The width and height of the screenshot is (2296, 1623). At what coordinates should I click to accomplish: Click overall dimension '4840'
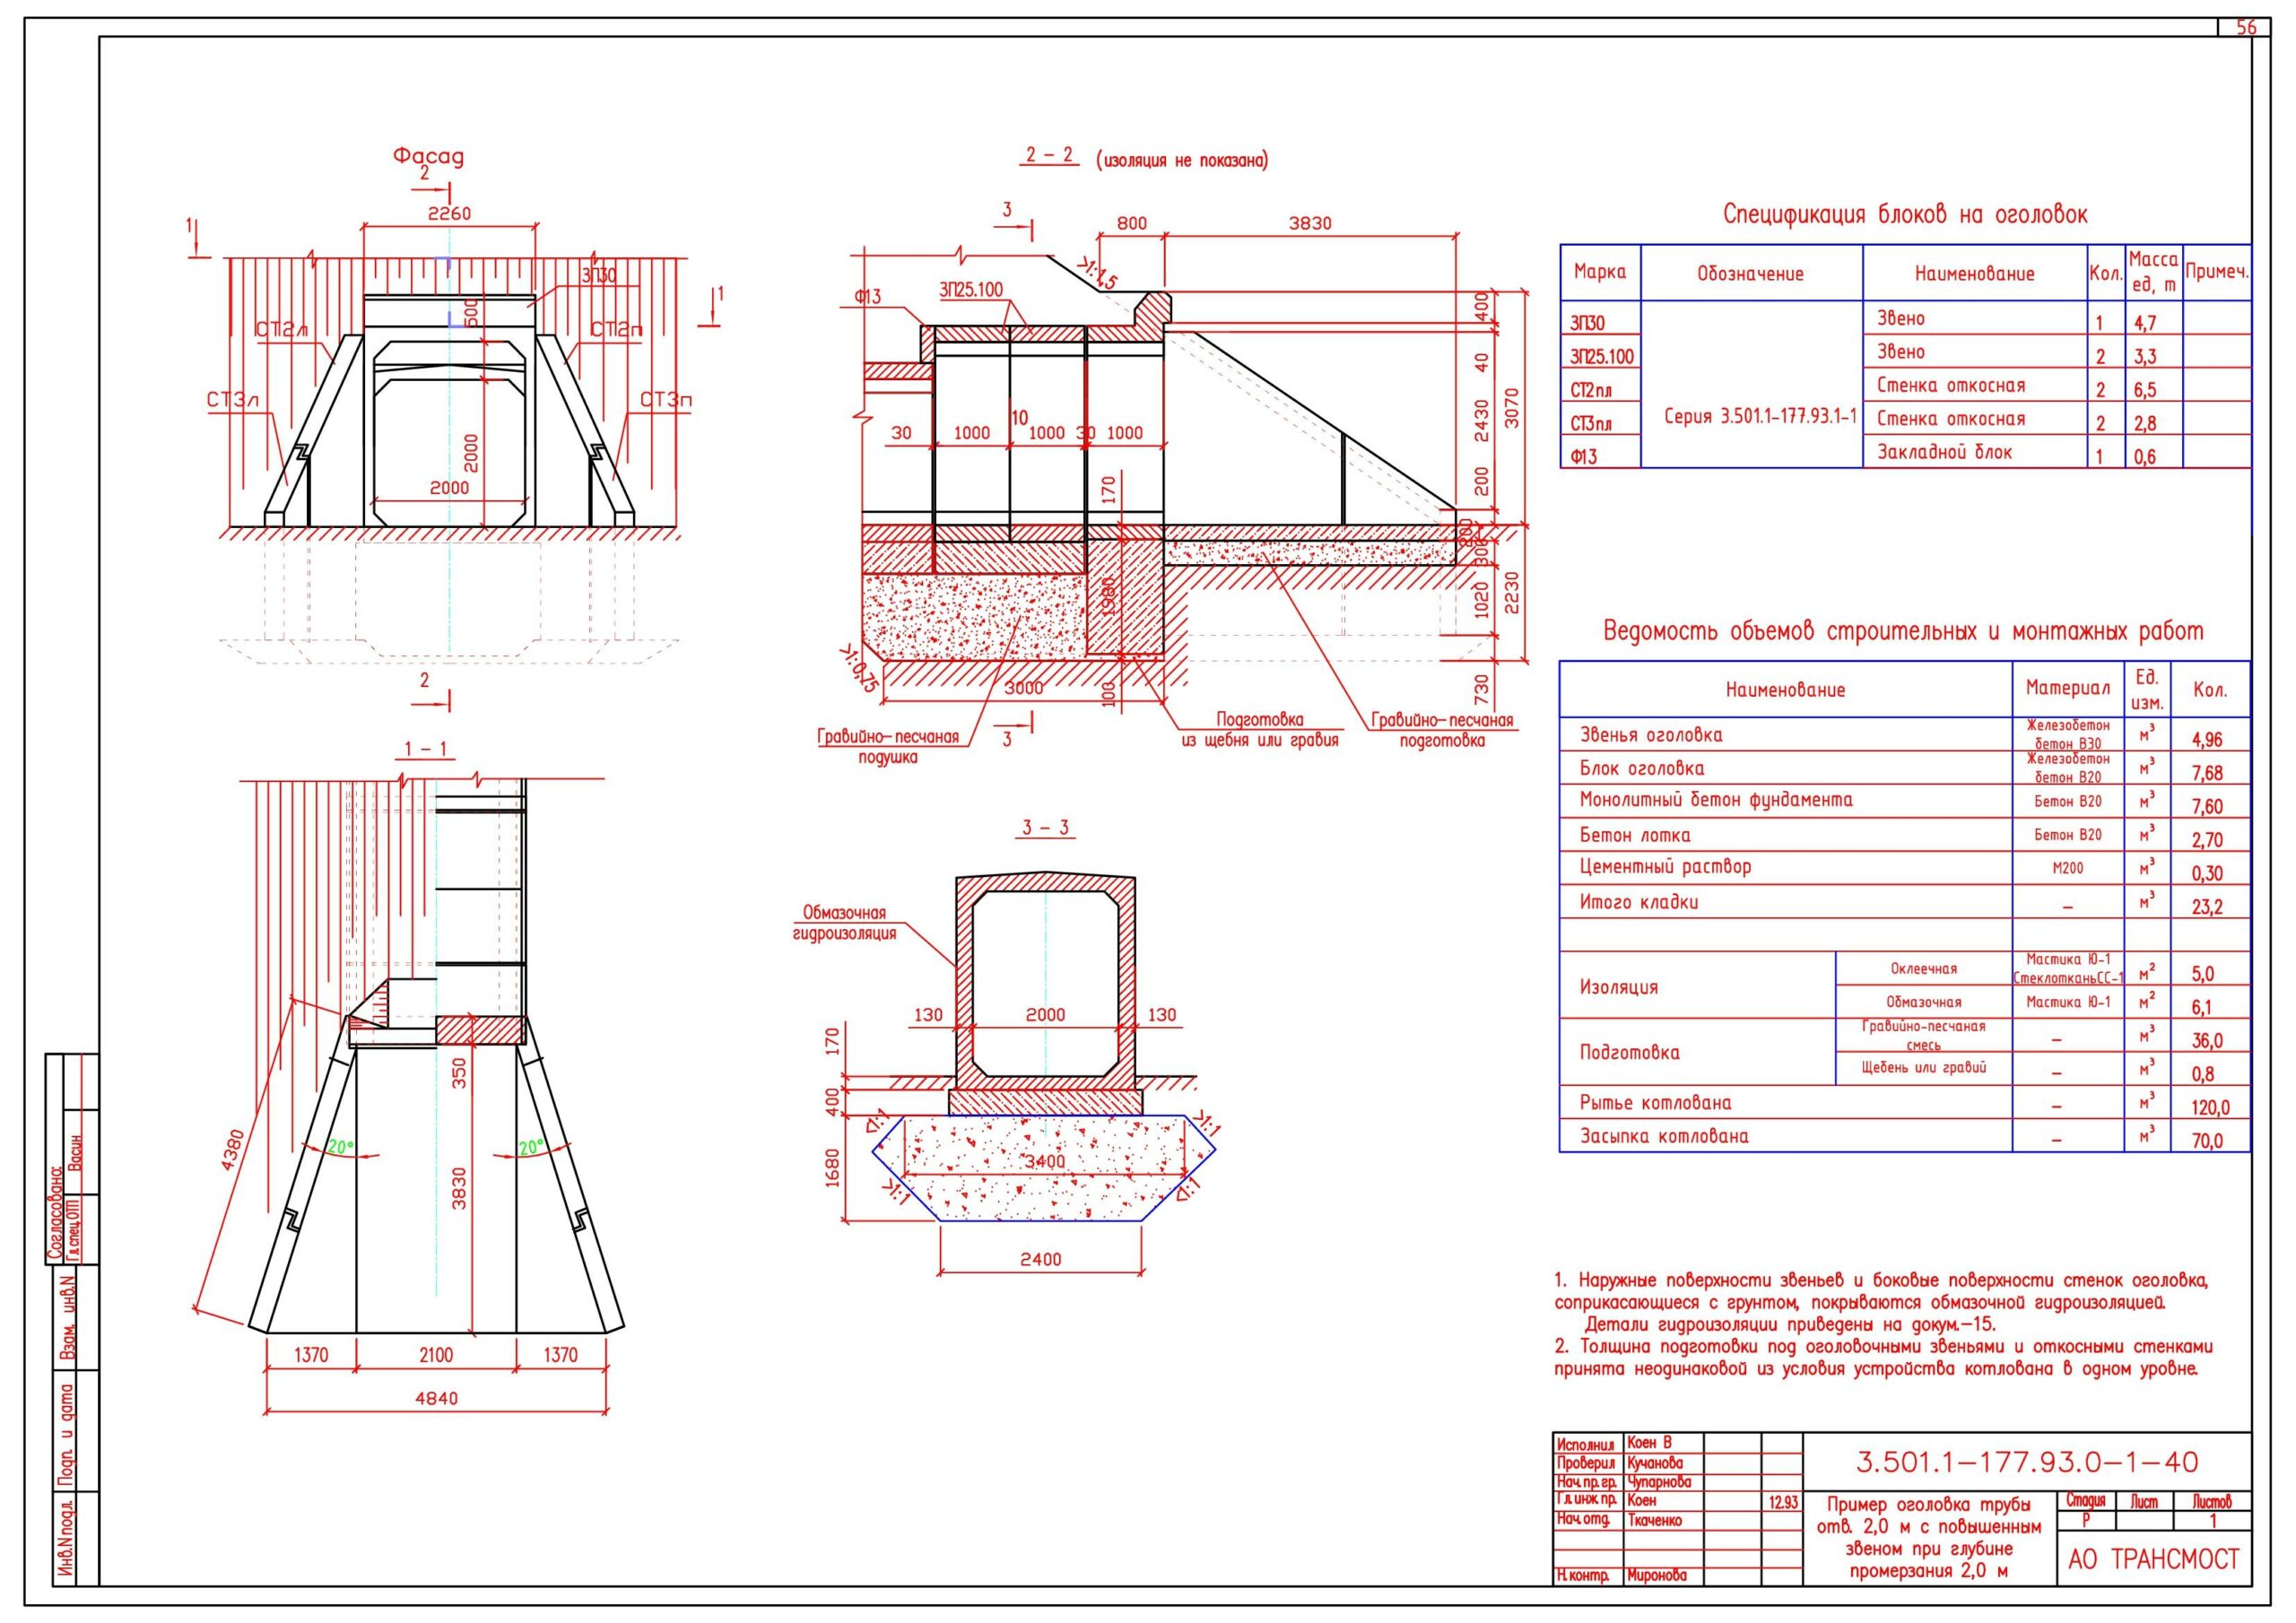[x=436, y=1397]
